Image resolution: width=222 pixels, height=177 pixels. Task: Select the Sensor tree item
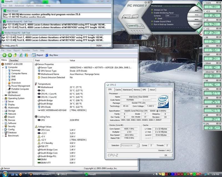click(13, 92)
